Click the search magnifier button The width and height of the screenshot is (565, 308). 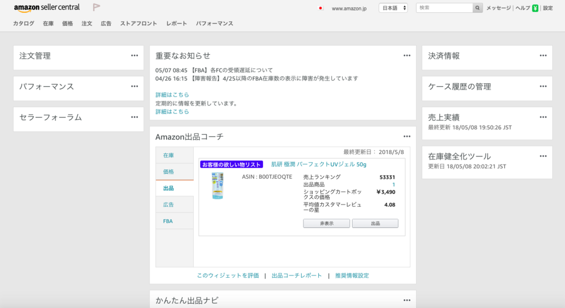[x=477, y=8]
